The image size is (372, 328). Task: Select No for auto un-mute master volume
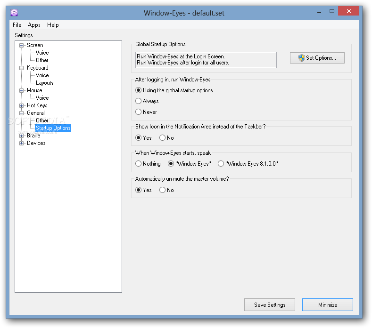coord(166,190)
